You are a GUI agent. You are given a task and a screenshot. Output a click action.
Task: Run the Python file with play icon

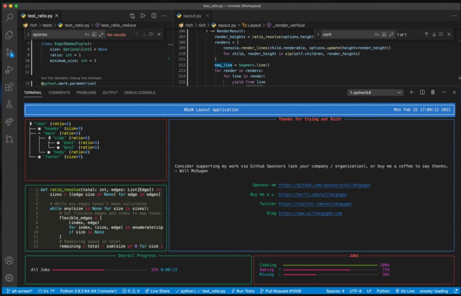click(x=143, y=16)
